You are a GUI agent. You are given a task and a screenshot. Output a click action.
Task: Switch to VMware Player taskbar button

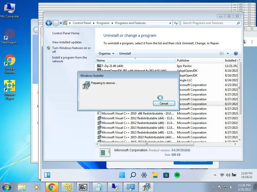point(67,187)
